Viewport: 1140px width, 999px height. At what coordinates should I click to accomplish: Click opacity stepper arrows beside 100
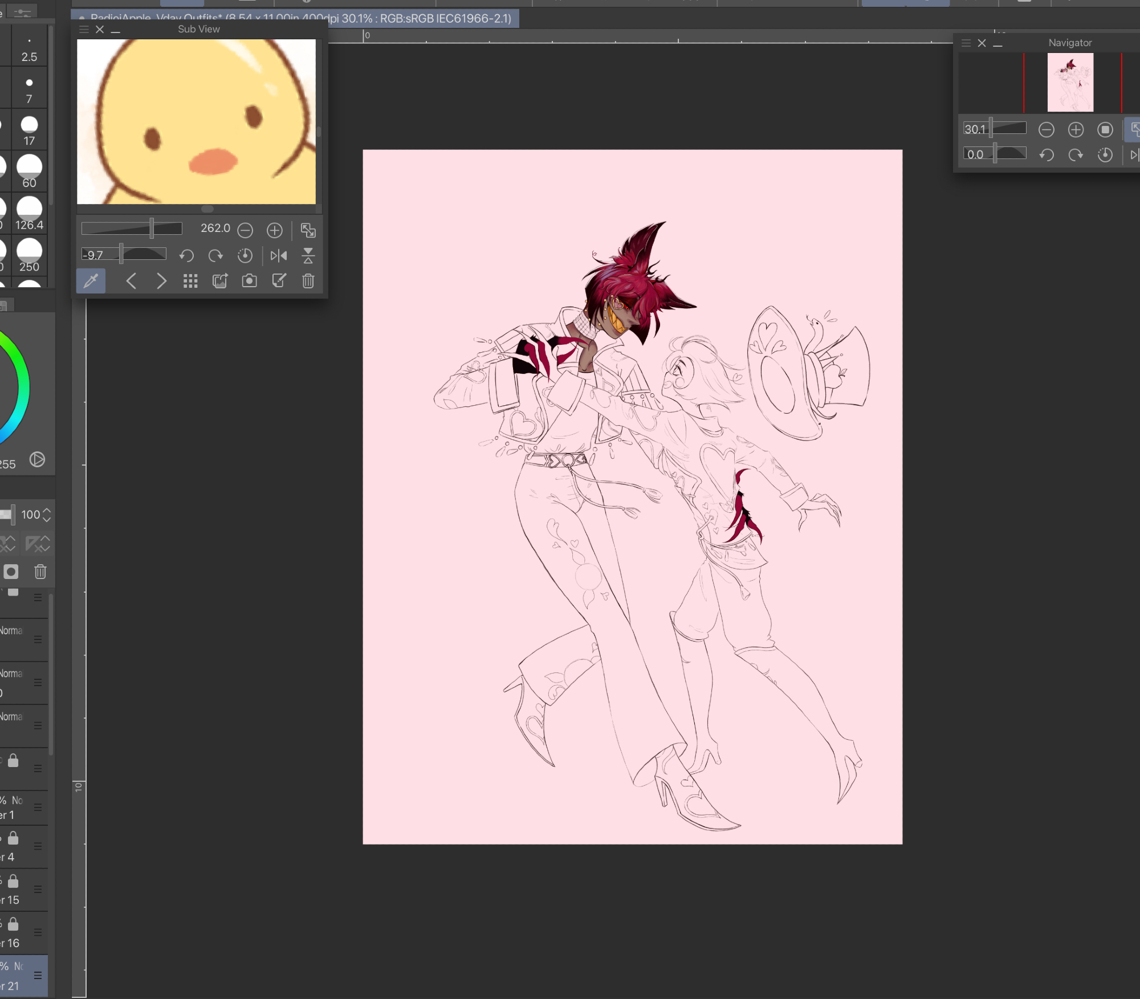(x=47, y=515)
